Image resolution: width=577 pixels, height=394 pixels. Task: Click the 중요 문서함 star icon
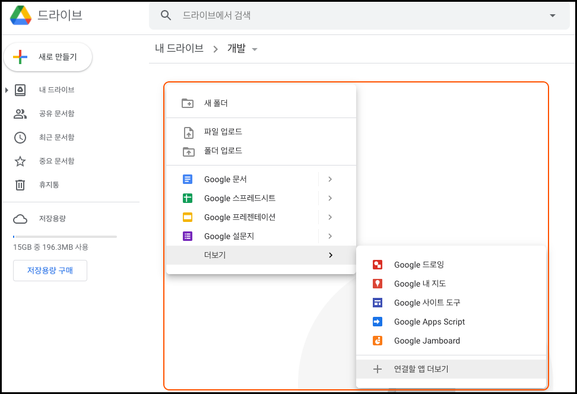coord(20,161)
